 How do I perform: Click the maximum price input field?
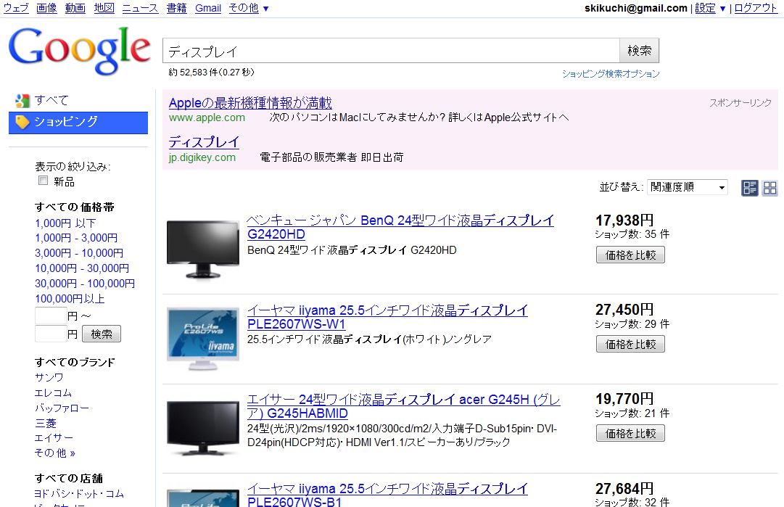point(51,334)
